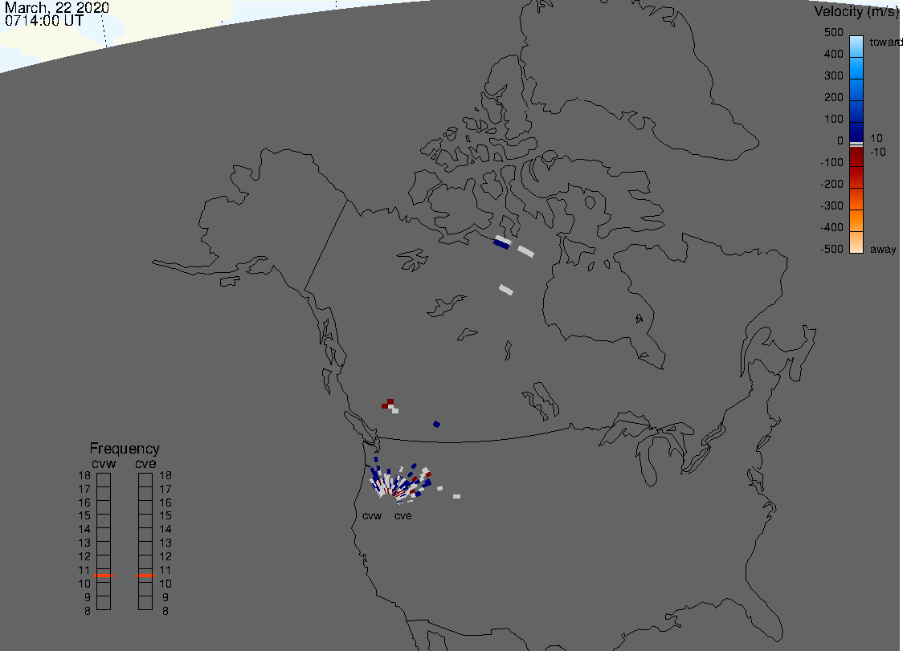This screenshot has height=651, width=903.
Task: Click the "11" label beside the cvw frequency bar
Action: click(x=84, y=571)
